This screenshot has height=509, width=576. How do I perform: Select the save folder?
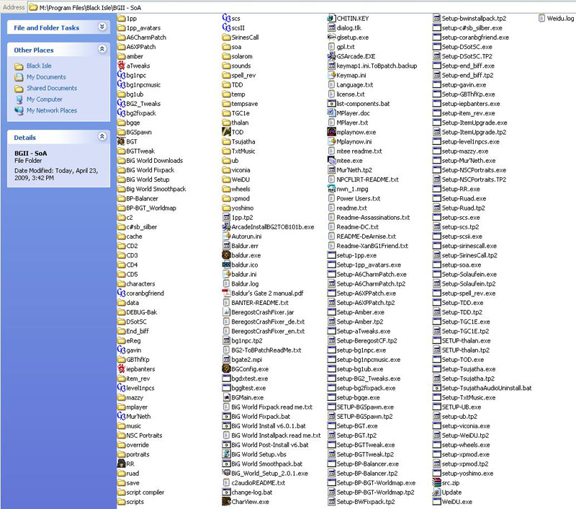pyautogui.click(x=128, y=482)
